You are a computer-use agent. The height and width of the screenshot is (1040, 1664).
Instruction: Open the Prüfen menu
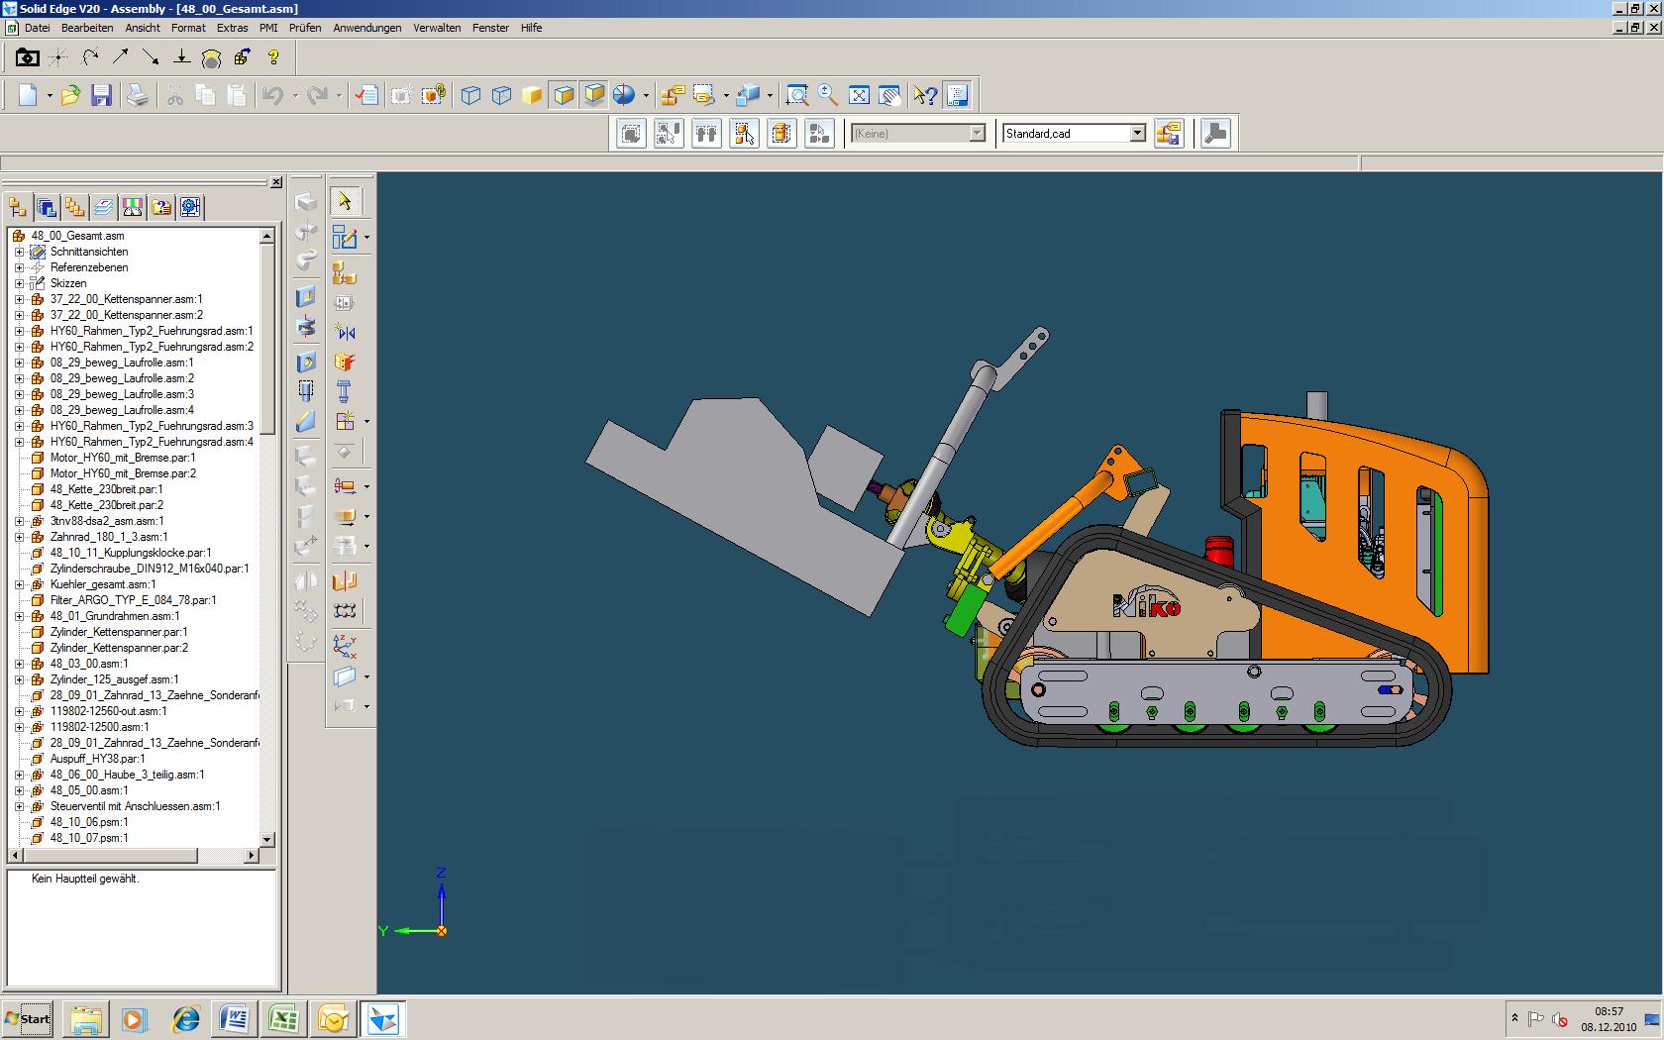tap(305, 28)
